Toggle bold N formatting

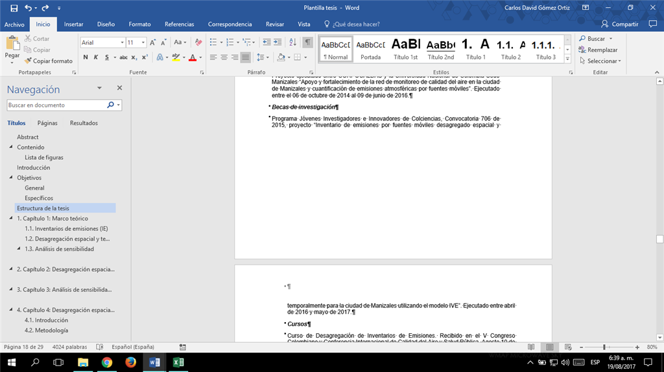pyautogui.click(x=86, y=57)
